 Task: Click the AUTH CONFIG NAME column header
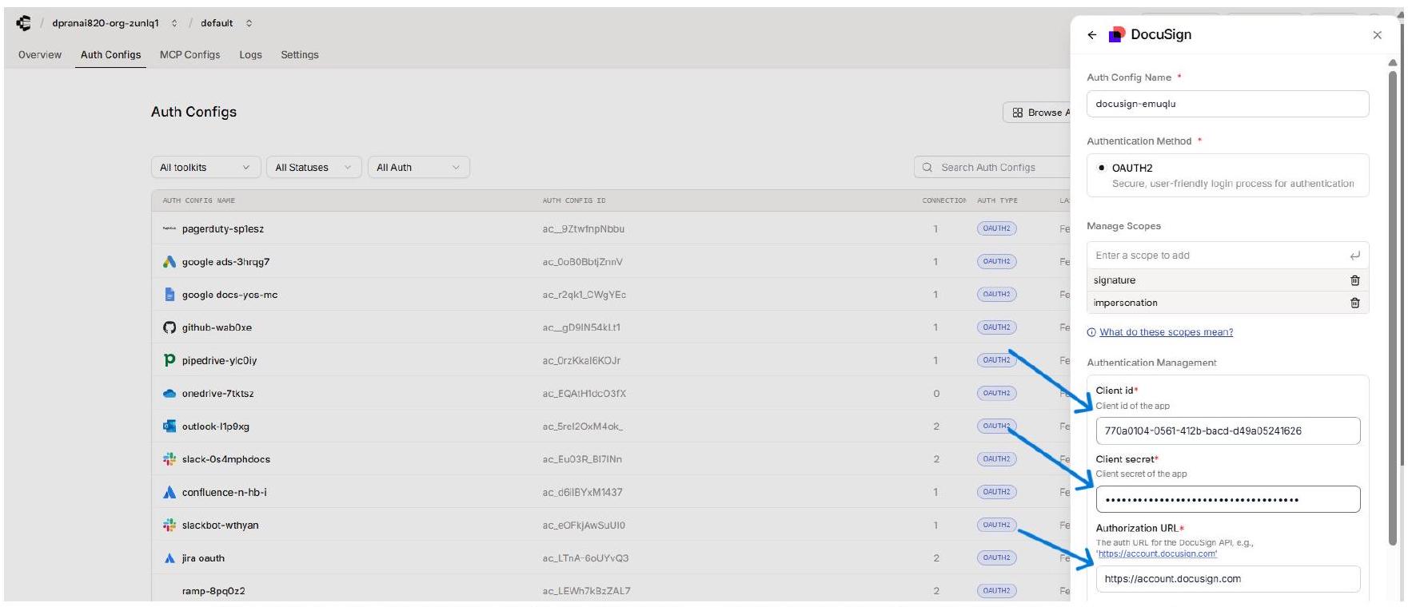[x=198, y=200]
